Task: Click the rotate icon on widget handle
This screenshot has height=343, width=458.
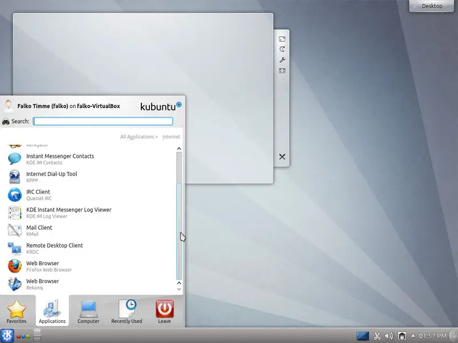Action: 282,49
